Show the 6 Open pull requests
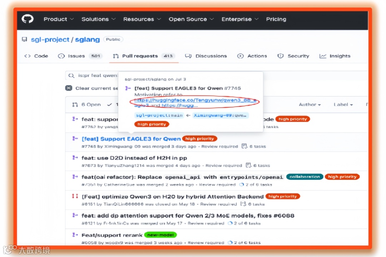The image size is (386, 257). [86, 105]
